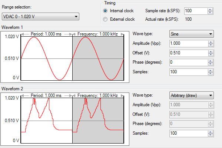Increase Waveform 1 Samples with up arrow
The height and width of the screenshot is (148, 222).
[x=211, y=71]
